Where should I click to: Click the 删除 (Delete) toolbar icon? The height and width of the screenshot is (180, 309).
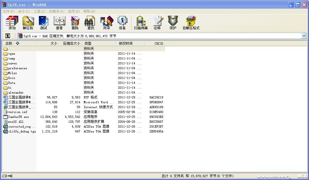click(75, 23)
